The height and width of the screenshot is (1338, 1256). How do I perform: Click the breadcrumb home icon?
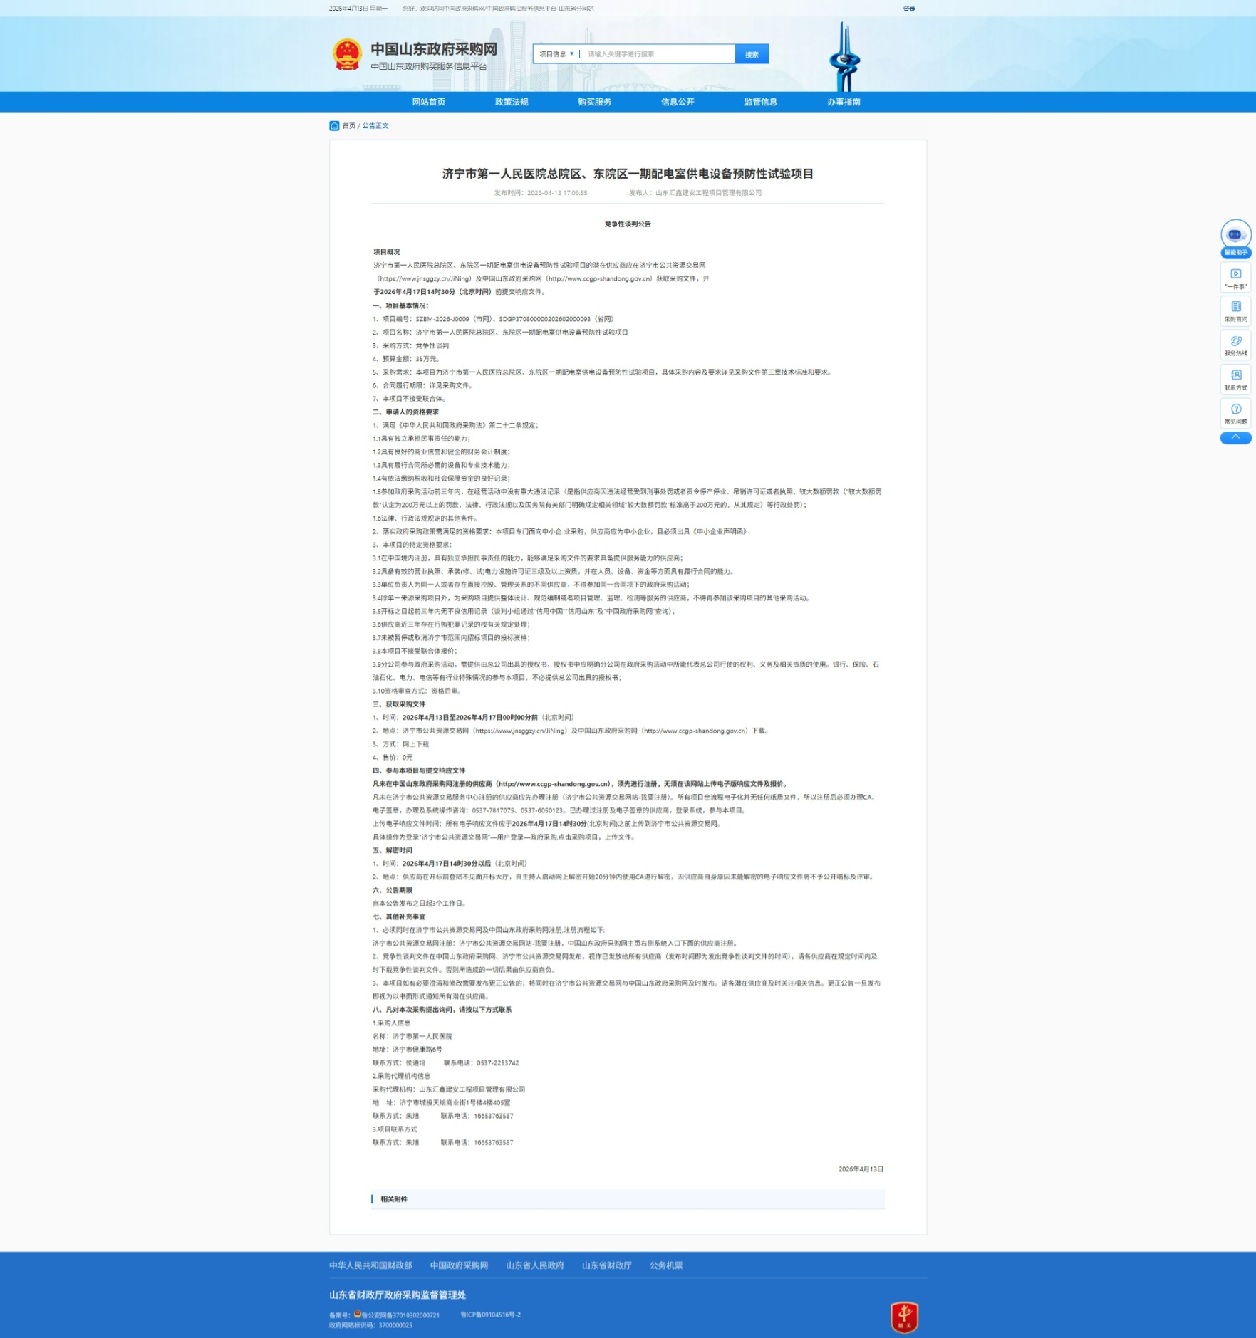[334, 126]
